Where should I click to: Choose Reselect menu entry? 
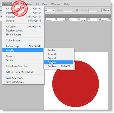(x=23, y=17)
